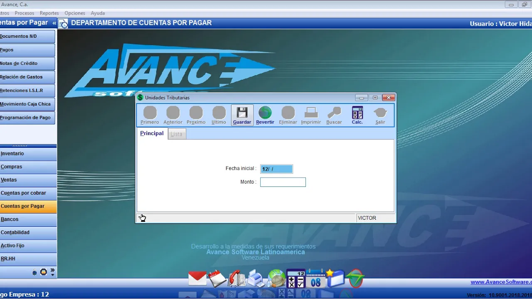Image resolution: width=532 pixels, height=299 pixels.
Task: Open the red mail envelope dock icon
Action: (197, 278)
